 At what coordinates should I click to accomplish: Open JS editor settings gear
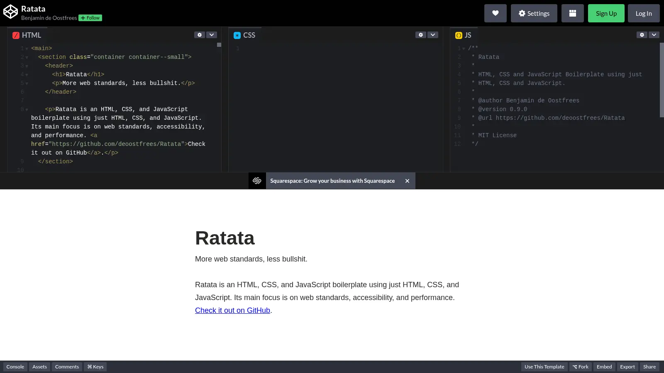(642, 35)
